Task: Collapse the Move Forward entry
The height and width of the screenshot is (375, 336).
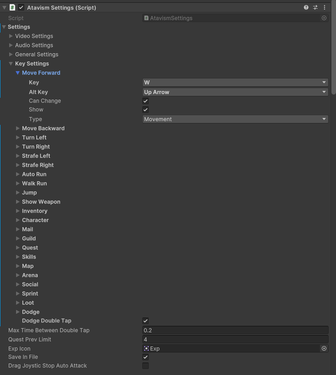Action: [x=18, y=73]
